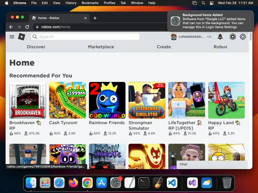
Task: Open the Robux hexagon balance icon
Action: (233, 37)
